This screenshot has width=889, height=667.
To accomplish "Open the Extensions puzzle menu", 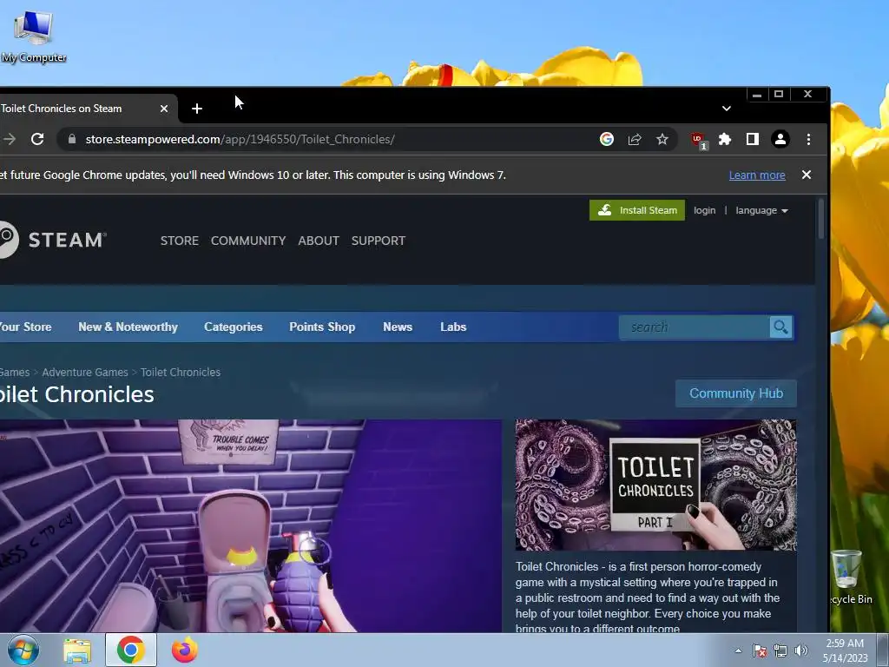I will (725, 139).
